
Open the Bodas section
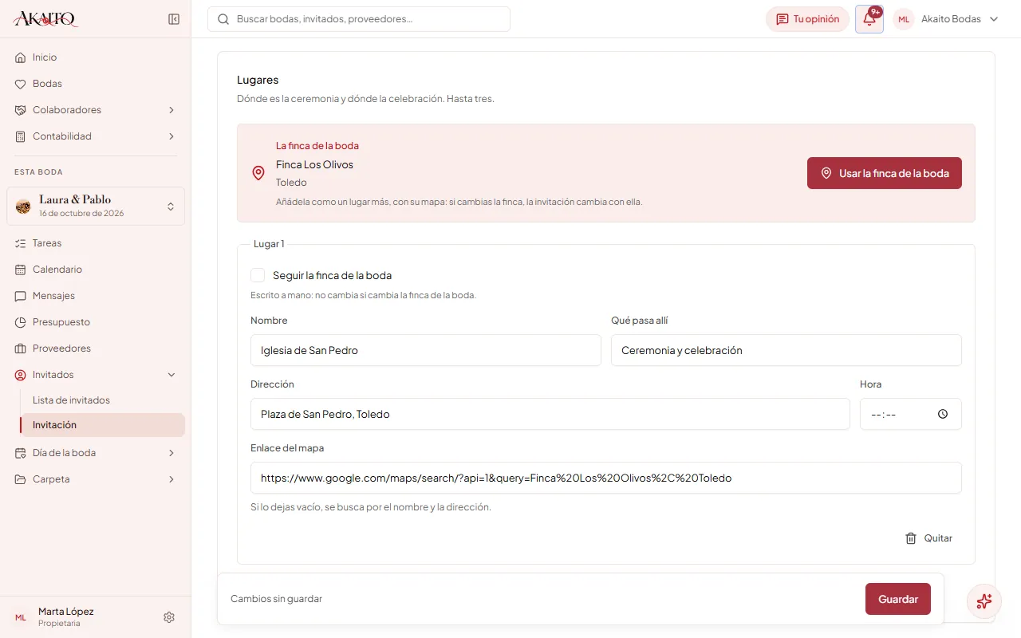tap(96, 84)
